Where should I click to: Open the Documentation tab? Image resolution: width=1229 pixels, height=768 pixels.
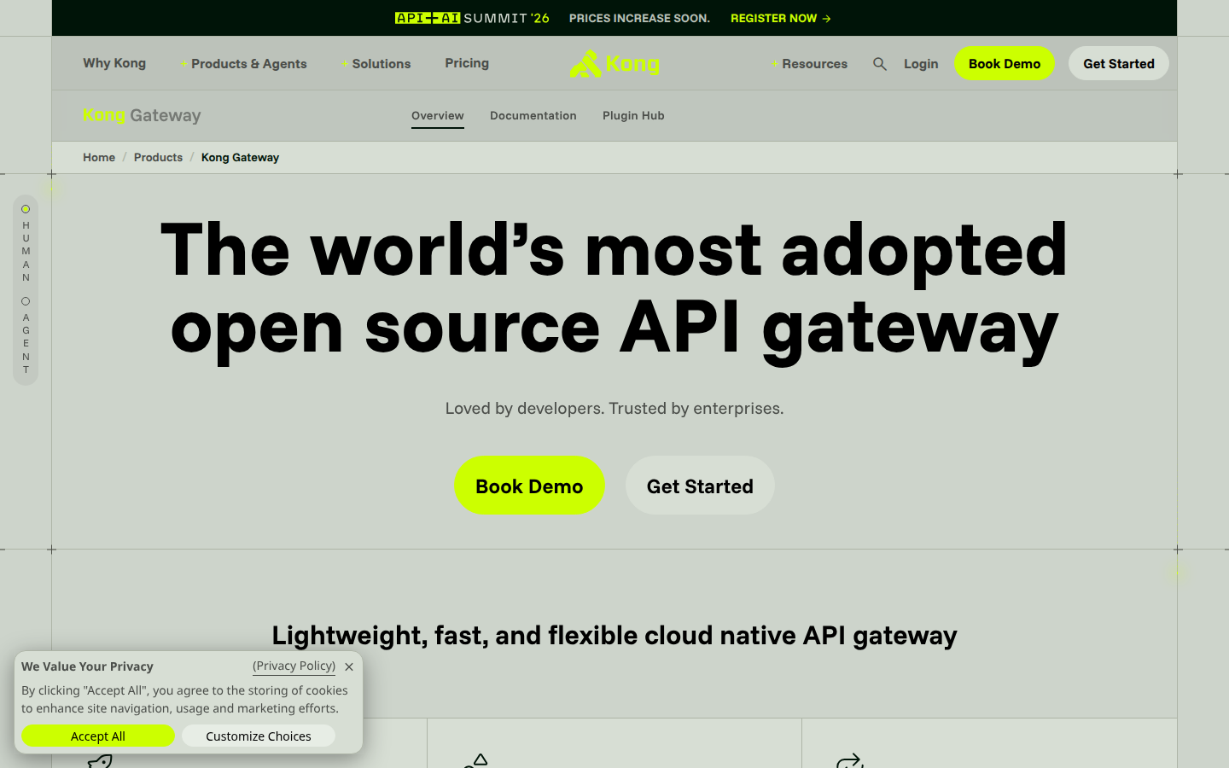tap(533, 116)
